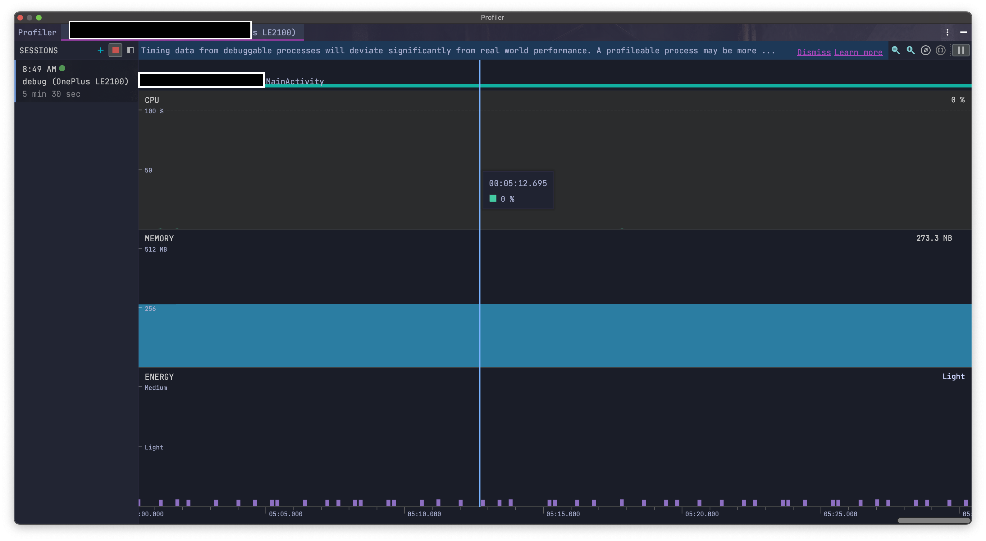Click the 05:15.000 timeline marker
The height and width of the screenshot is (541, 986).
[x=563, y=514]
